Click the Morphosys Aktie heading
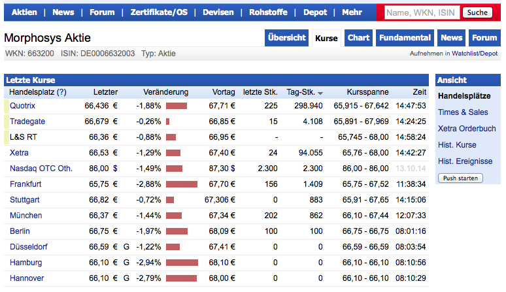The width and height of the screenshot is (506, 292). 48,38
